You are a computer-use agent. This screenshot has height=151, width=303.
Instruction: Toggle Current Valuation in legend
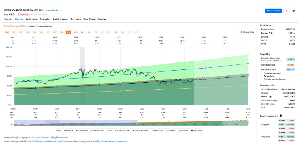tap(140, 131)
